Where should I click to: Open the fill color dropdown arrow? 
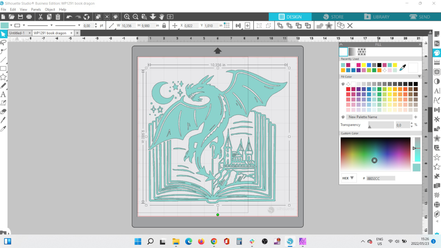11,26
